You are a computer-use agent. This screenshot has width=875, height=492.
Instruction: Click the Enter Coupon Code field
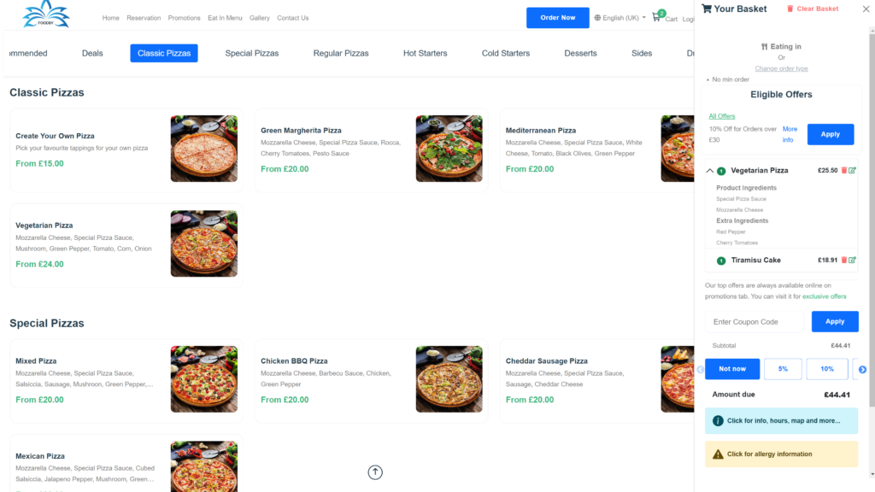[x=757, y=322]
